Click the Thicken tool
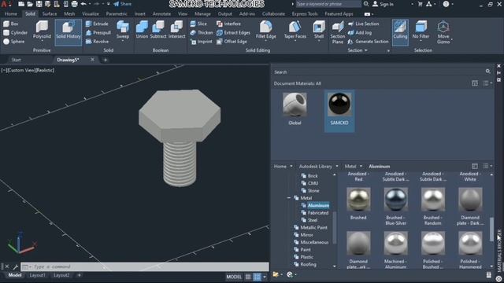 (202, 32)
